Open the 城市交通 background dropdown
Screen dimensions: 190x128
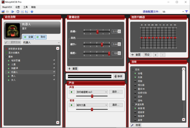pyautogui.click(x=92, y=105)
